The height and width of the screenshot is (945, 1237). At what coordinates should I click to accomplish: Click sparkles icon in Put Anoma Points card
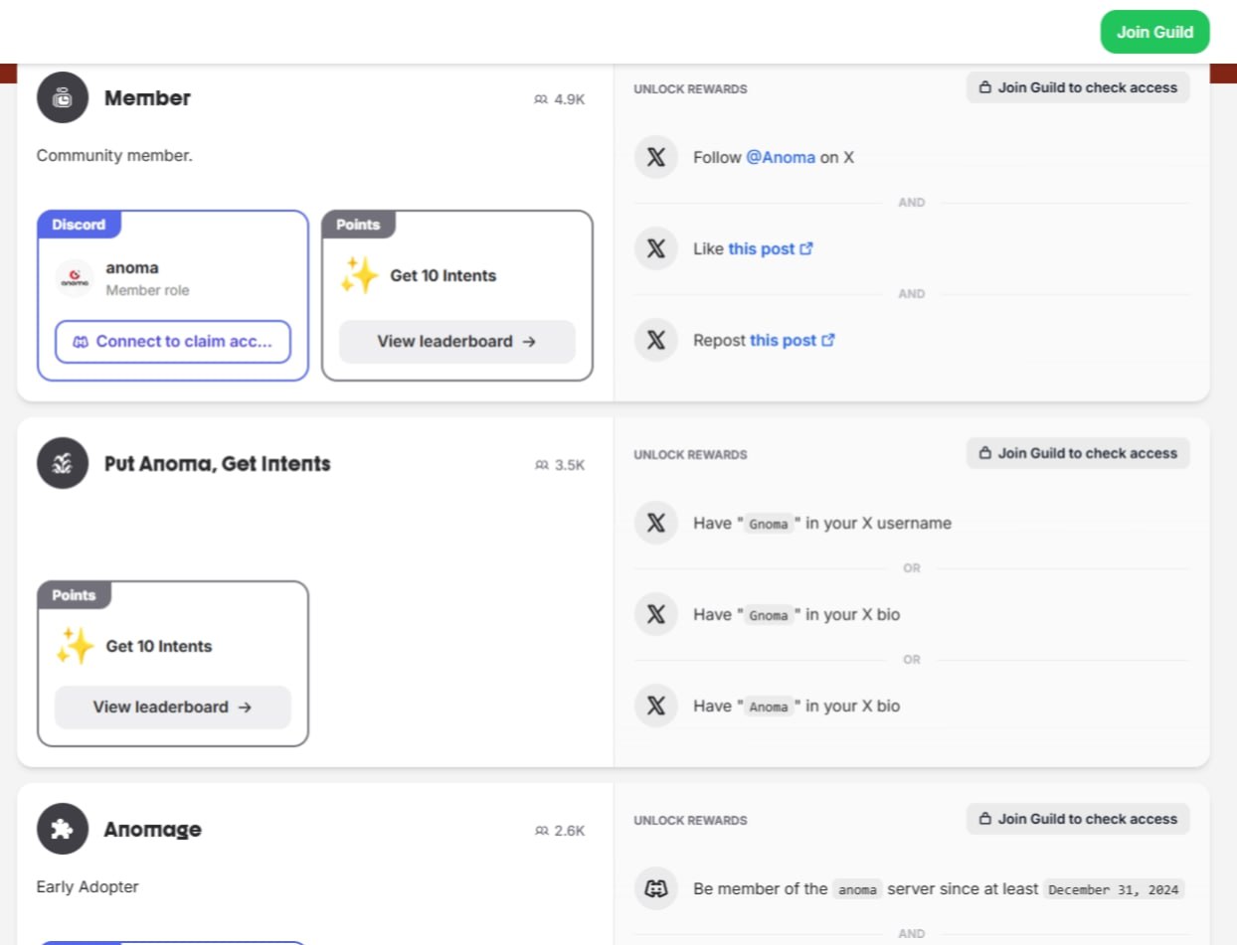coord(75,646)
